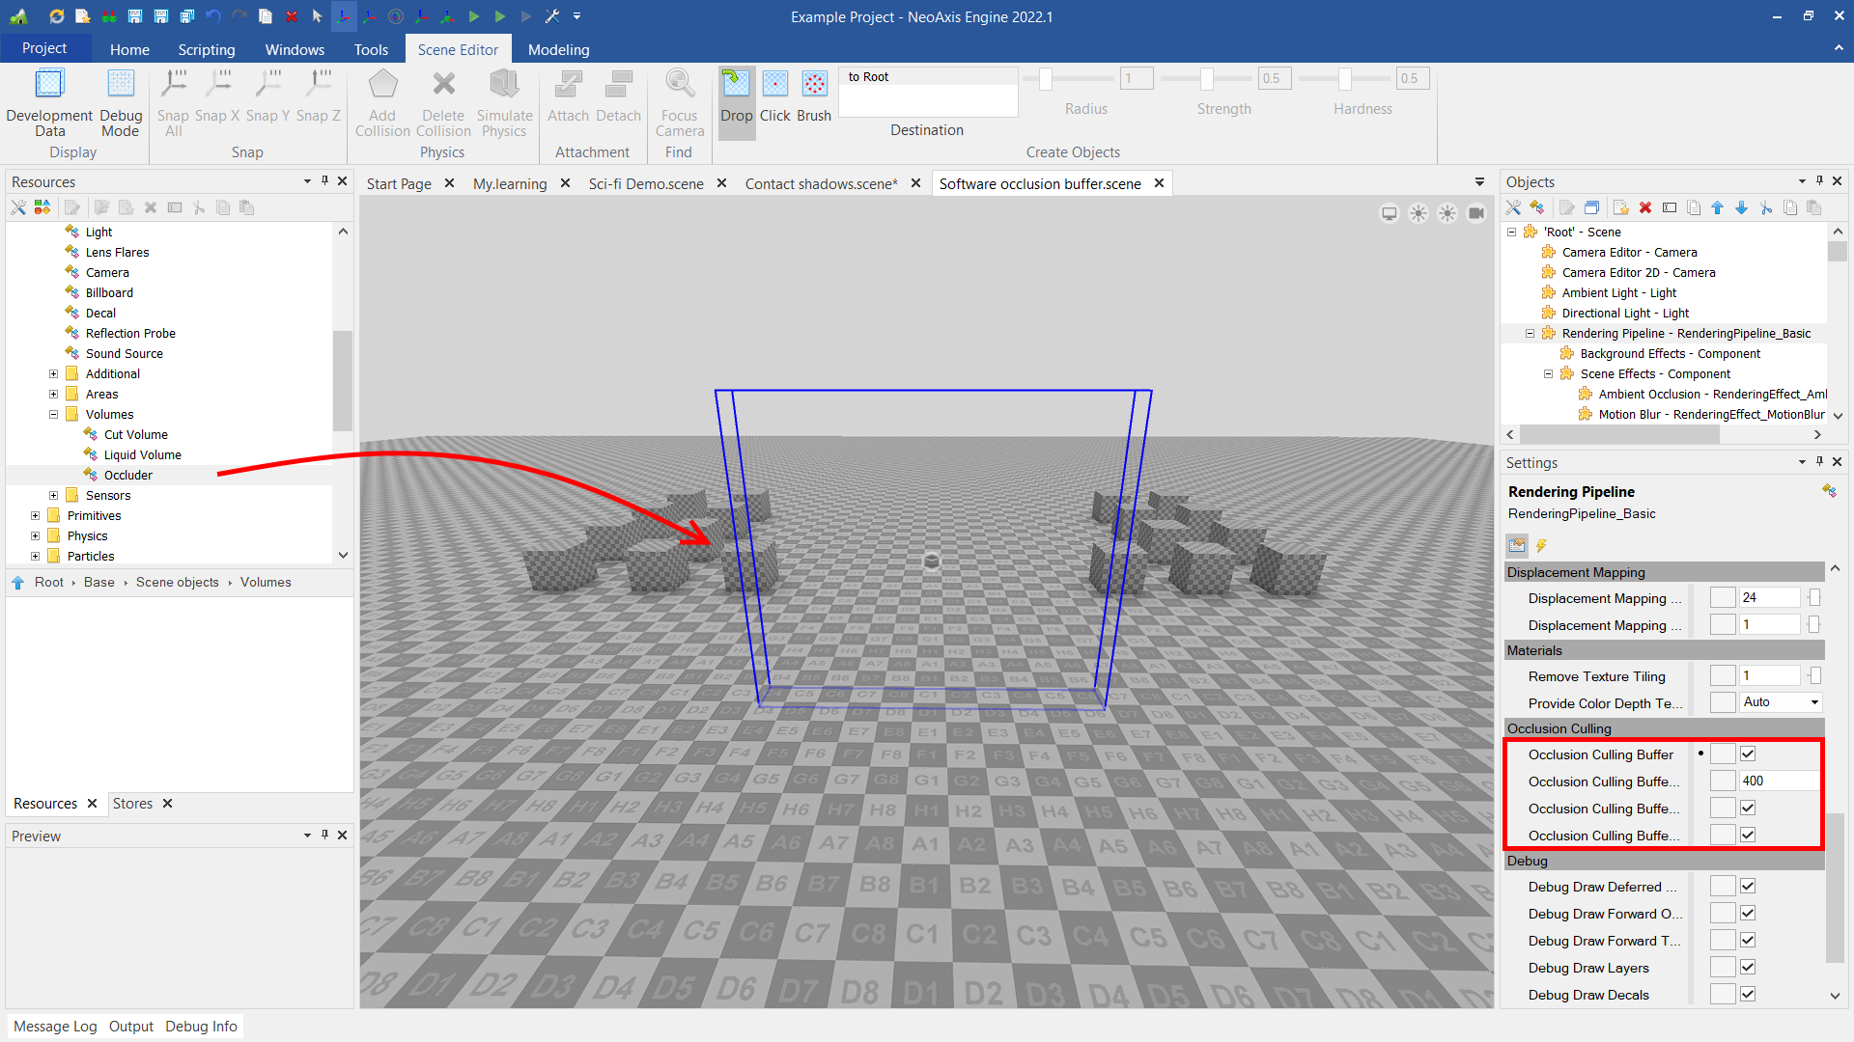The image size is (1854, 1042).
Task: Toggle the Debug Draw Layers checkbox
Action: (1748, 968)
